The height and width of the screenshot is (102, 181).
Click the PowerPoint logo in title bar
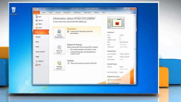click(x=34, y=9)
